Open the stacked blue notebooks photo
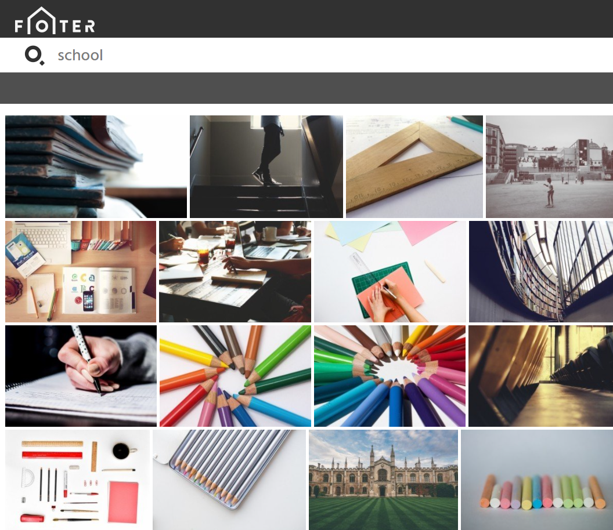The image size is (613, 530). [x=96, y=166]
